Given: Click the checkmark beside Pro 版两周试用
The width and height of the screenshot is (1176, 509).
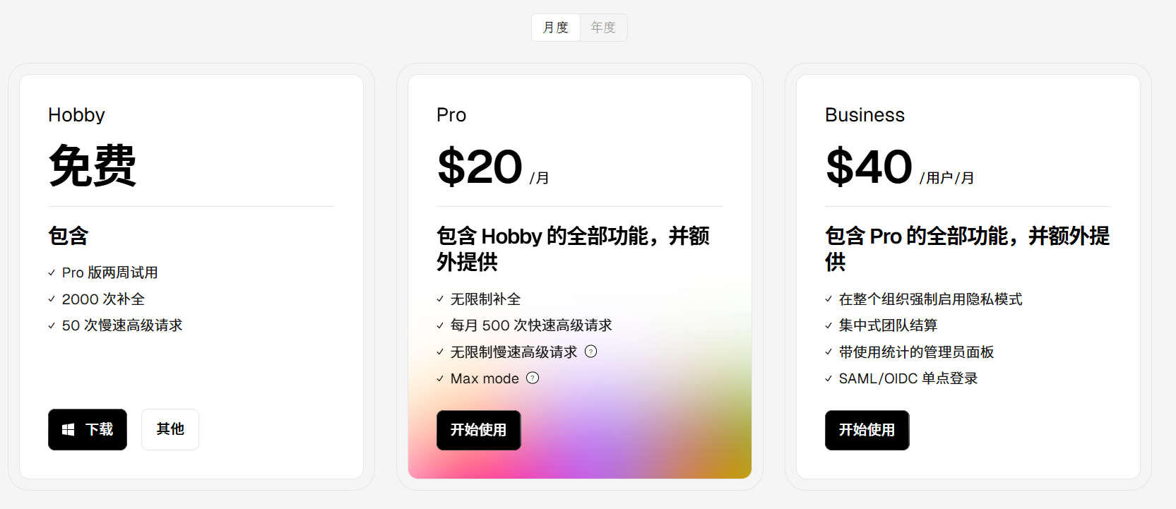Looking at the screenshot, I should (51, 273).
